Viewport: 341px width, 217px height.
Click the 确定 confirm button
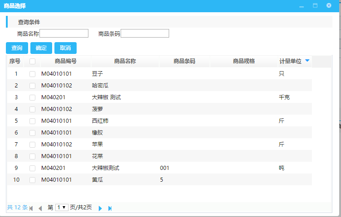(41, 48)
